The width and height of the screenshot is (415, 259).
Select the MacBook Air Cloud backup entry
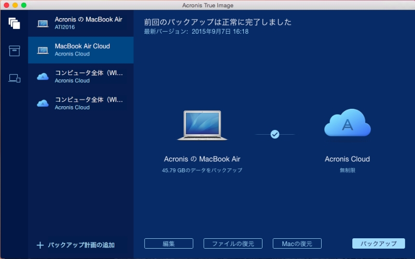click(x=81, y=50)
